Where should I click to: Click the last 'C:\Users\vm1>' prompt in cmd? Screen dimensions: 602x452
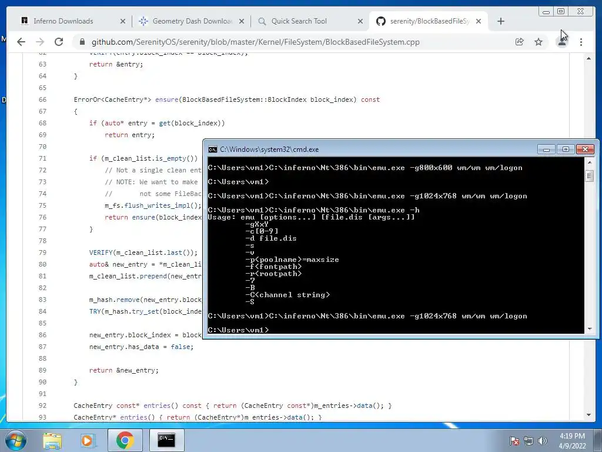[x=238, y=330]
